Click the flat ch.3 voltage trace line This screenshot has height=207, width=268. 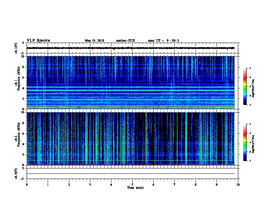coord(131,174)
